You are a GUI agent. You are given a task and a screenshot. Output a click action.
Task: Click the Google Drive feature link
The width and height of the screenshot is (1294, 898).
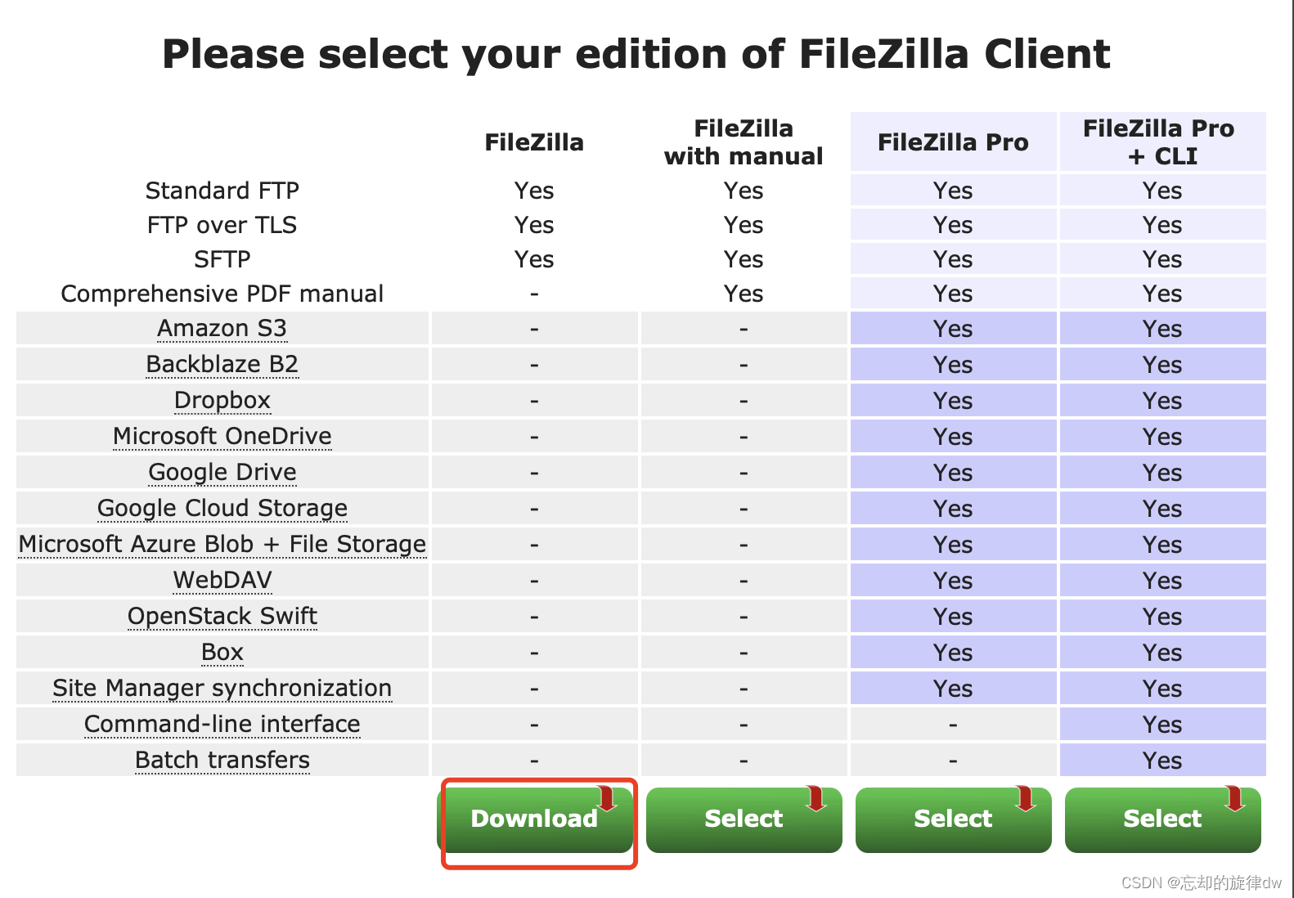click(x=222, y=473)
